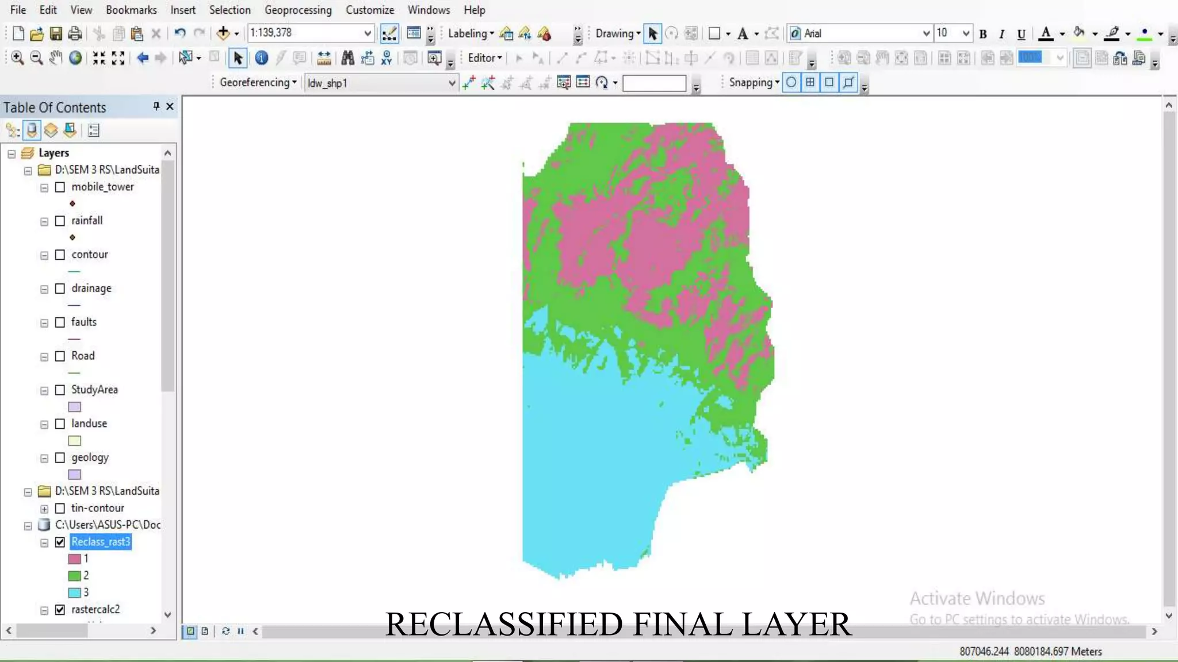Viewport: 1178px width, 662px height.
Task: Check the contour layer box
Action: tap(60, 255)
